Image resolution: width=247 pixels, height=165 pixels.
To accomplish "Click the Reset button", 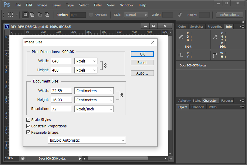I will point(142,62).
